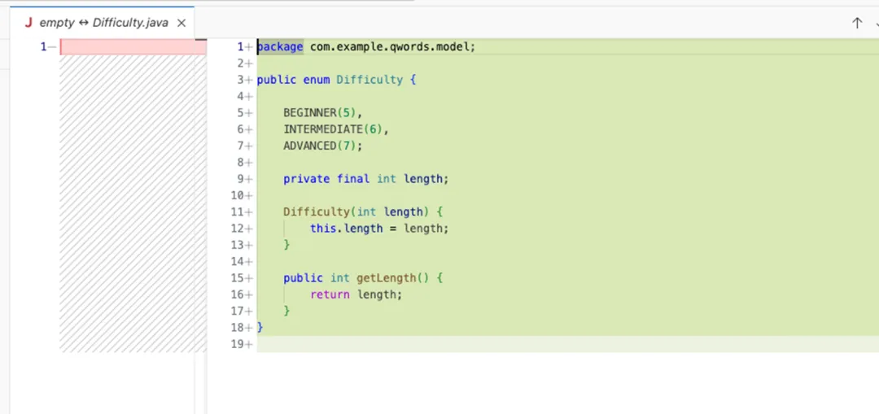The image size is (879, 414).
Task: Click the red removed line in left pane
Action: (133, 47)
